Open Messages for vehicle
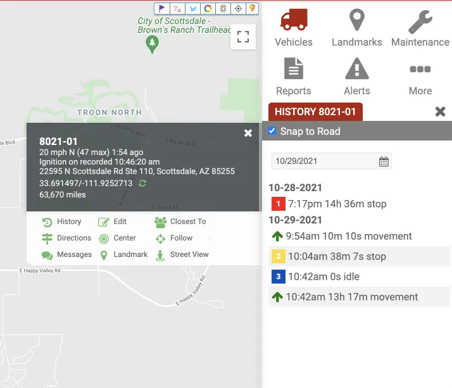Viewport: 452px width, 388px height. coord(66,255)
